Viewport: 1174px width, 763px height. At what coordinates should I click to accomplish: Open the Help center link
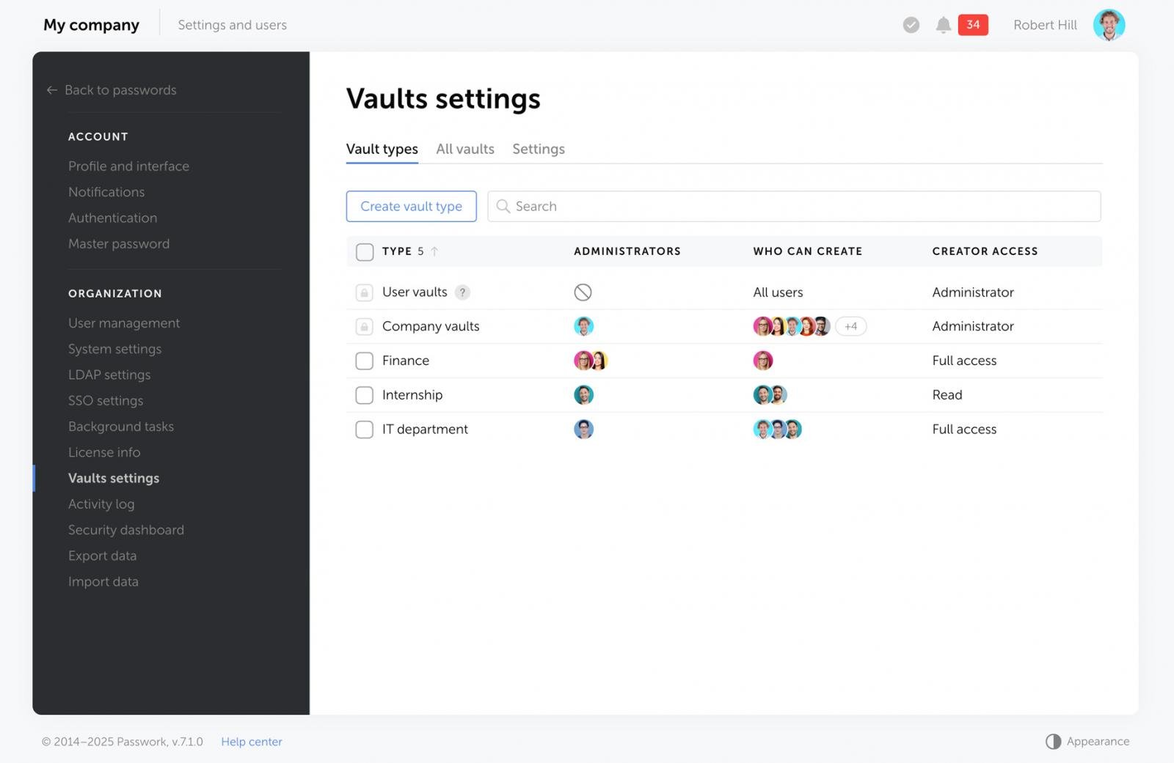[251, 741]
